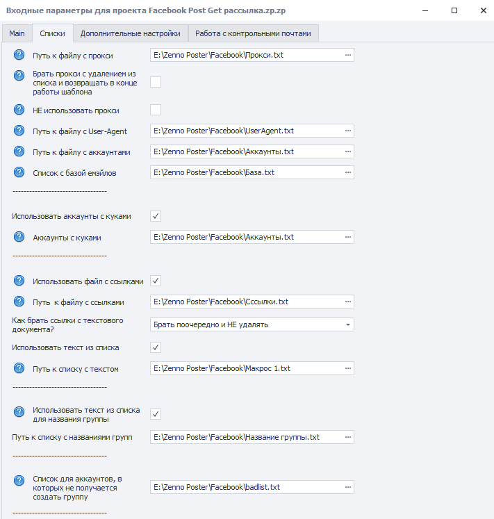Uncheck 'Использовать аккаунты с куками'
This screenshot has height=519, width=494.
(156, 216)
